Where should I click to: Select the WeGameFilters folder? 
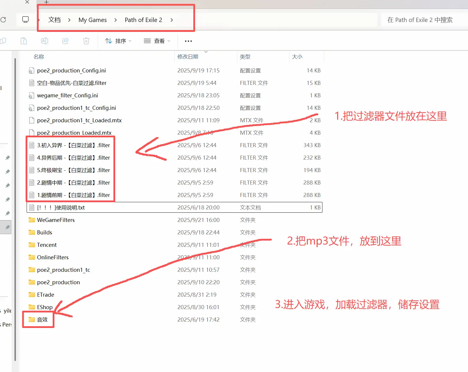(x=56, y=220)
